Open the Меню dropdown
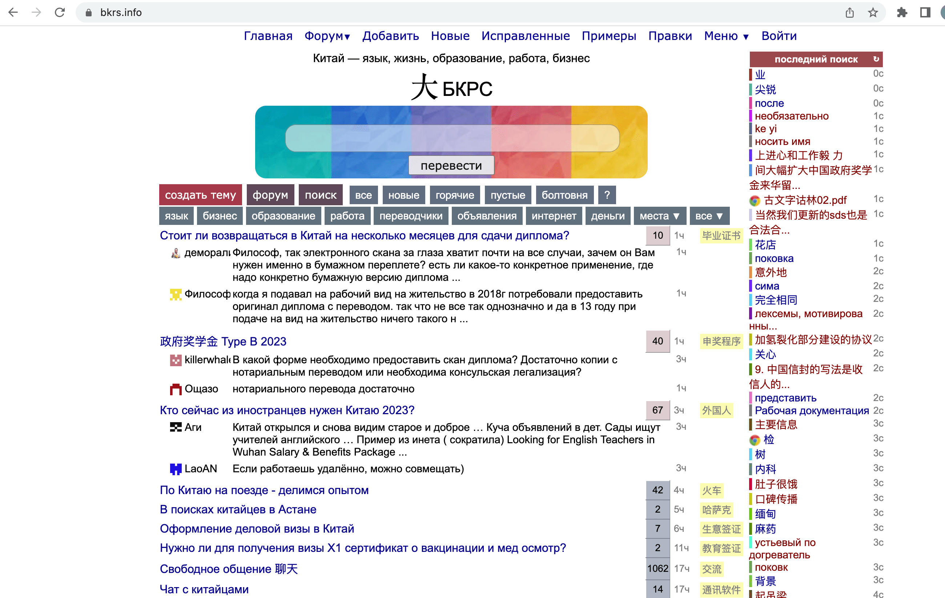 point(726,36)
